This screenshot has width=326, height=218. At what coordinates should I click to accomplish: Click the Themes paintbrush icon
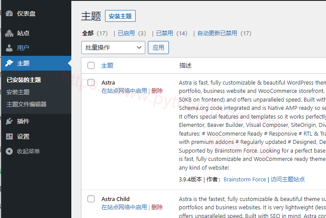[x=9, y=63]
